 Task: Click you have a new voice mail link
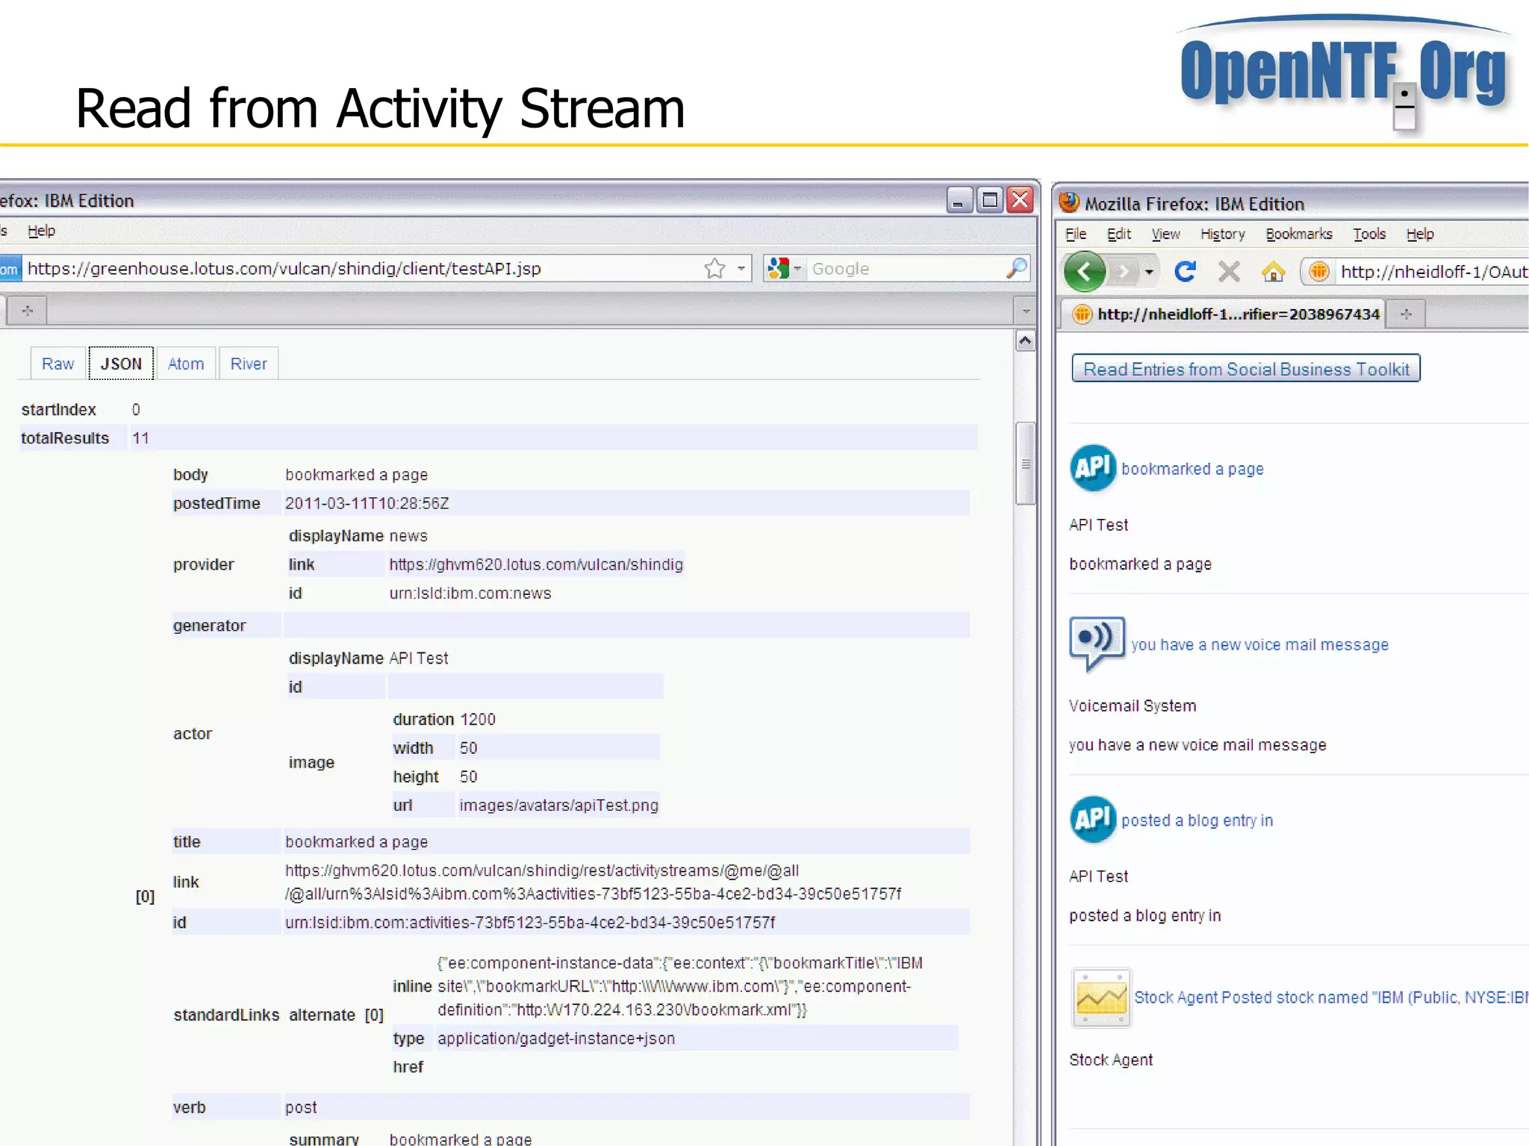coord(1259,644)
